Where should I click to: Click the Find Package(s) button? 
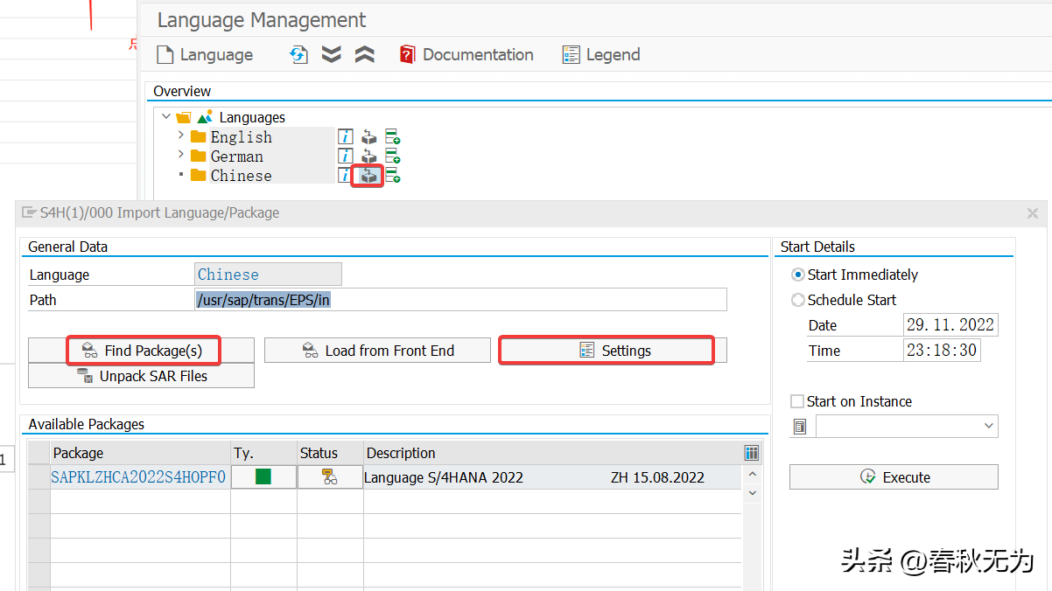coord(143,350)
